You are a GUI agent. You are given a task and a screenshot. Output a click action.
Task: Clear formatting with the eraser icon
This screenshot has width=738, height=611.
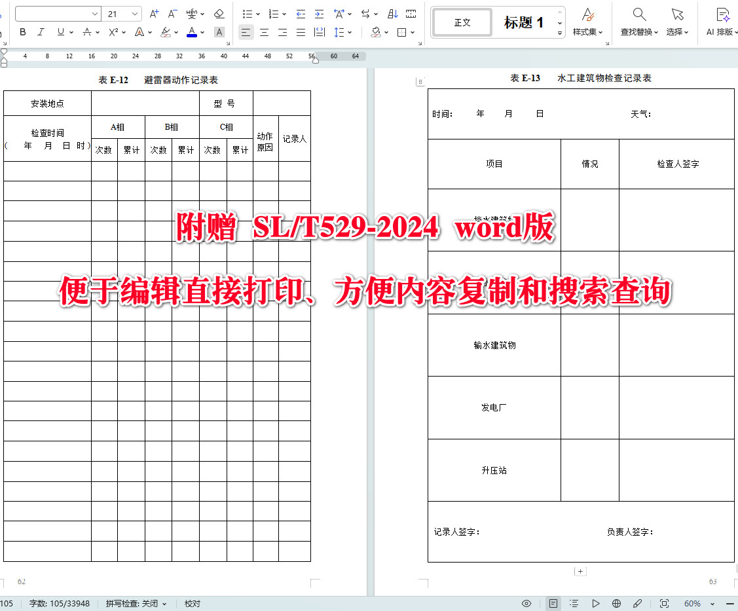click(218, 13)
